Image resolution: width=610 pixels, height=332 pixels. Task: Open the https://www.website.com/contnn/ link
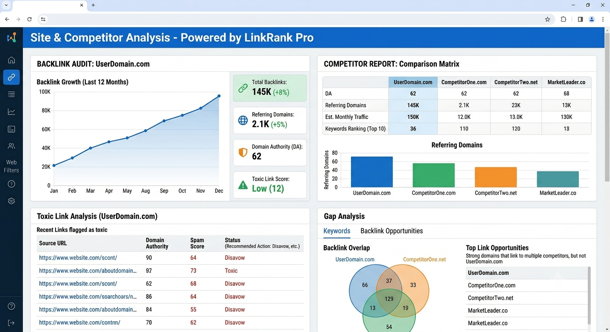coord(80,322)
